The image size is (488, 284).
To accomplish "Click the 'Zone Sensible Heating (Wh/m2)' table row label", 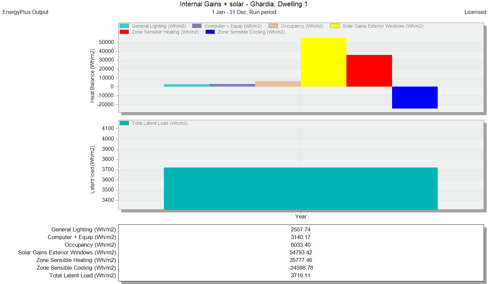I will coord(76,260).
